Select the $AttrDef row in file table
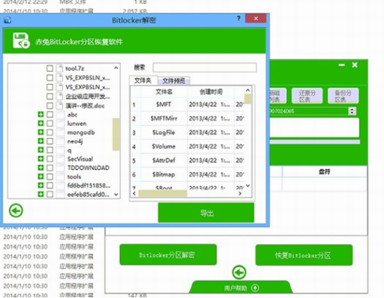 tap(187, 160)
